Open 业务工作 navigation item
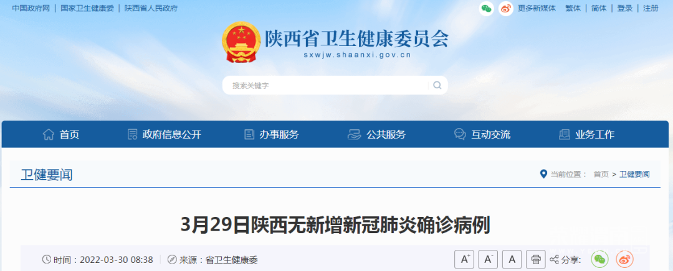The width and height of the screenshot is (673, 271). (586, 134)
